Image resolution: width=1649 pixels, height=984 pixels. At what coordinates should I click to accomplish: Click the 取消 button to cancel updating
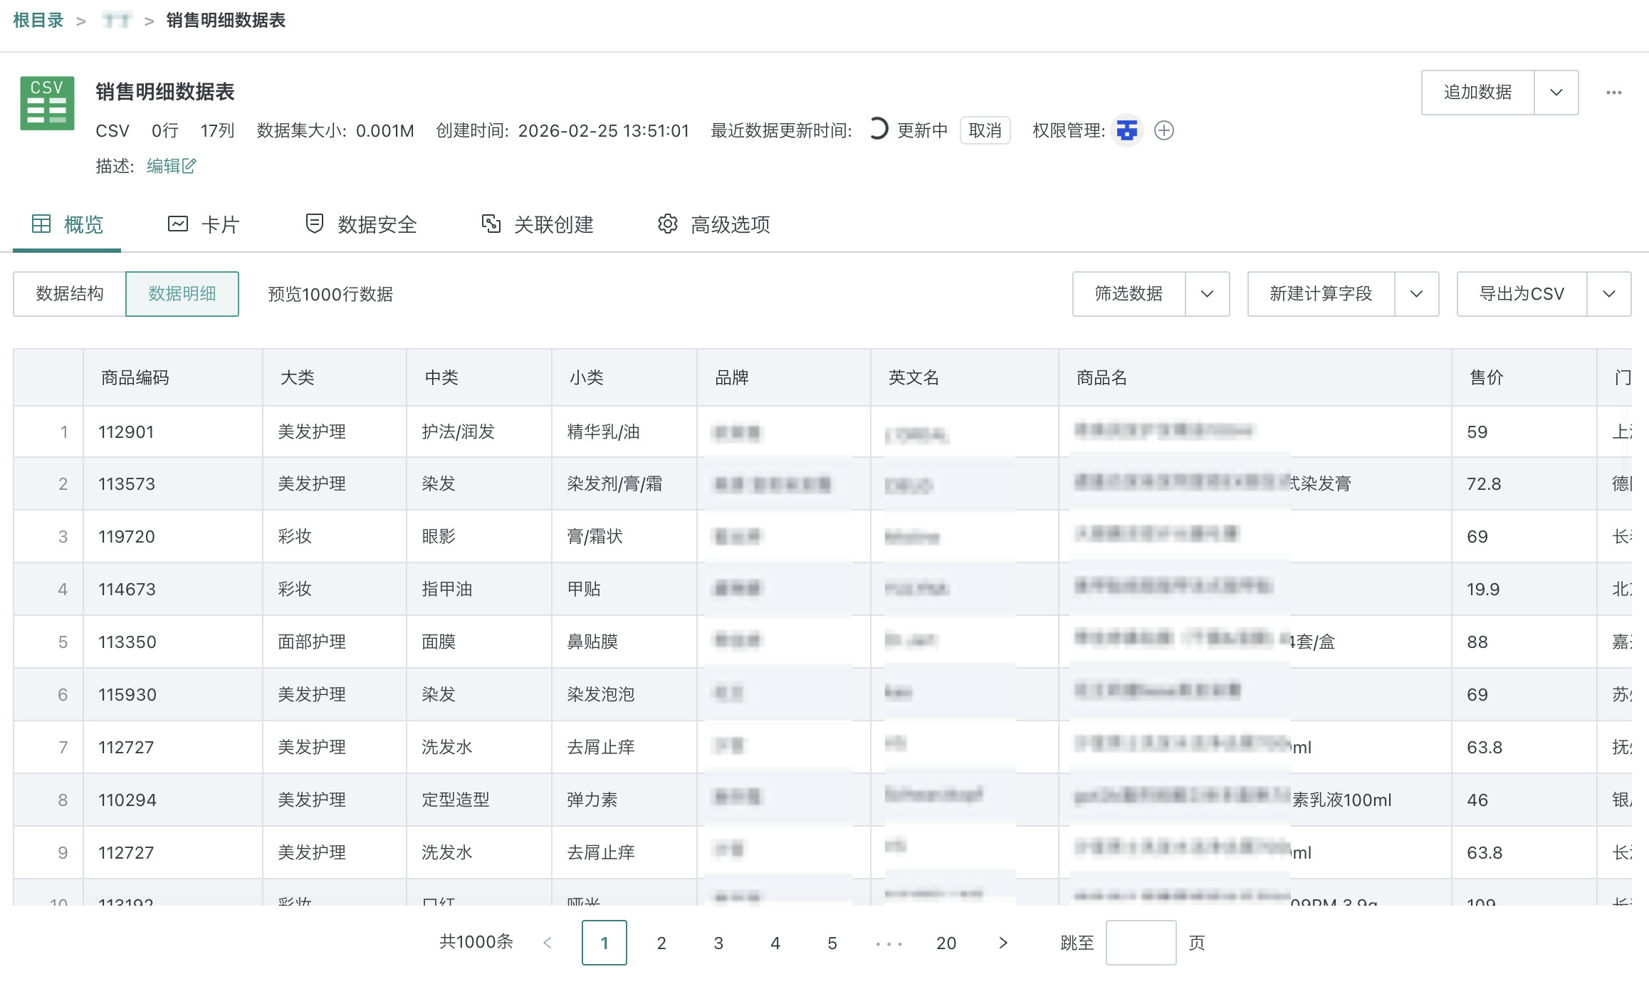(x=985, y=130)
